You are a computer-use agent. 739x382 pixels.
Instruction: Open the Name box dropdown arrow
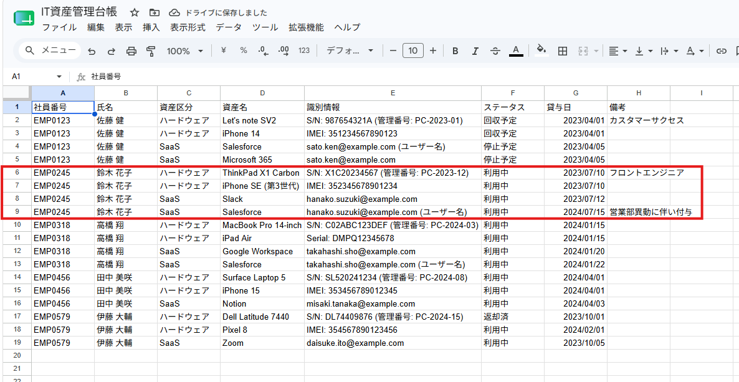59,77
